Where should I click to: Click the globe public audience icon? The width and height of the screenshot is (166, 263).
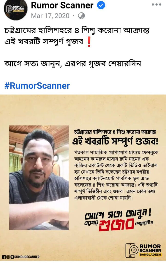(81, 16)
